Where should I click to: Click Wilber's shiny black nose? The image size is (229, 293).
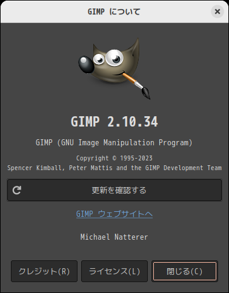(86, 65)
